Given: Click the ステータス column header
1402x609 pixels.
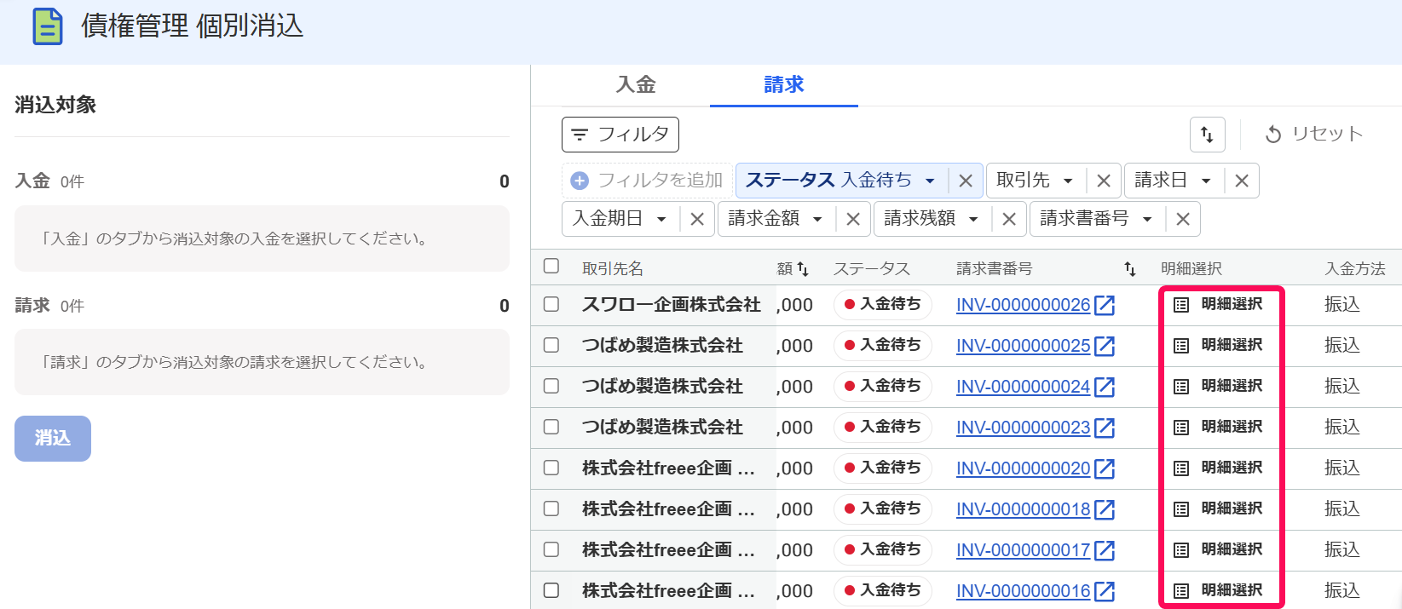Looking at the screenshot, I should click(872, 269).
